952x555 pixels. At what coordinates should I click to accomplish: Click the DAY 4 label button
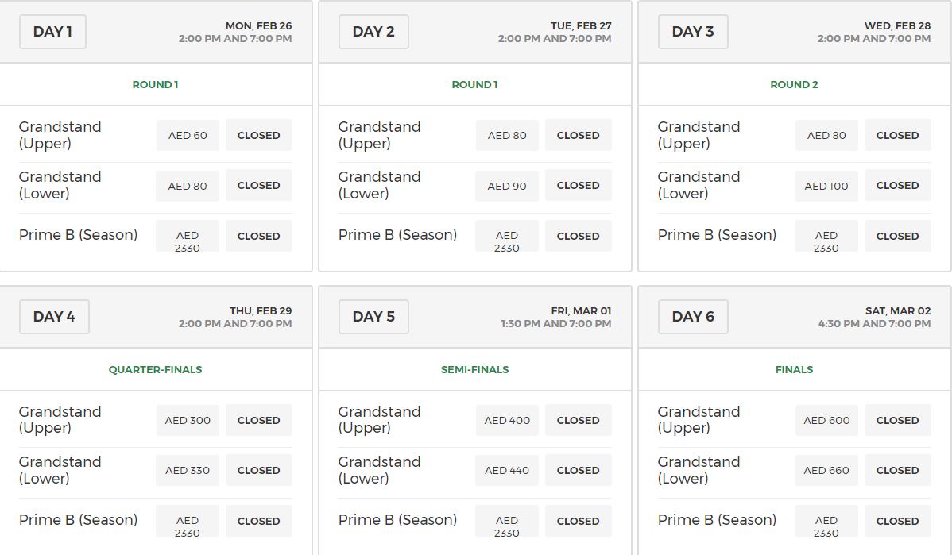point(54,317)
